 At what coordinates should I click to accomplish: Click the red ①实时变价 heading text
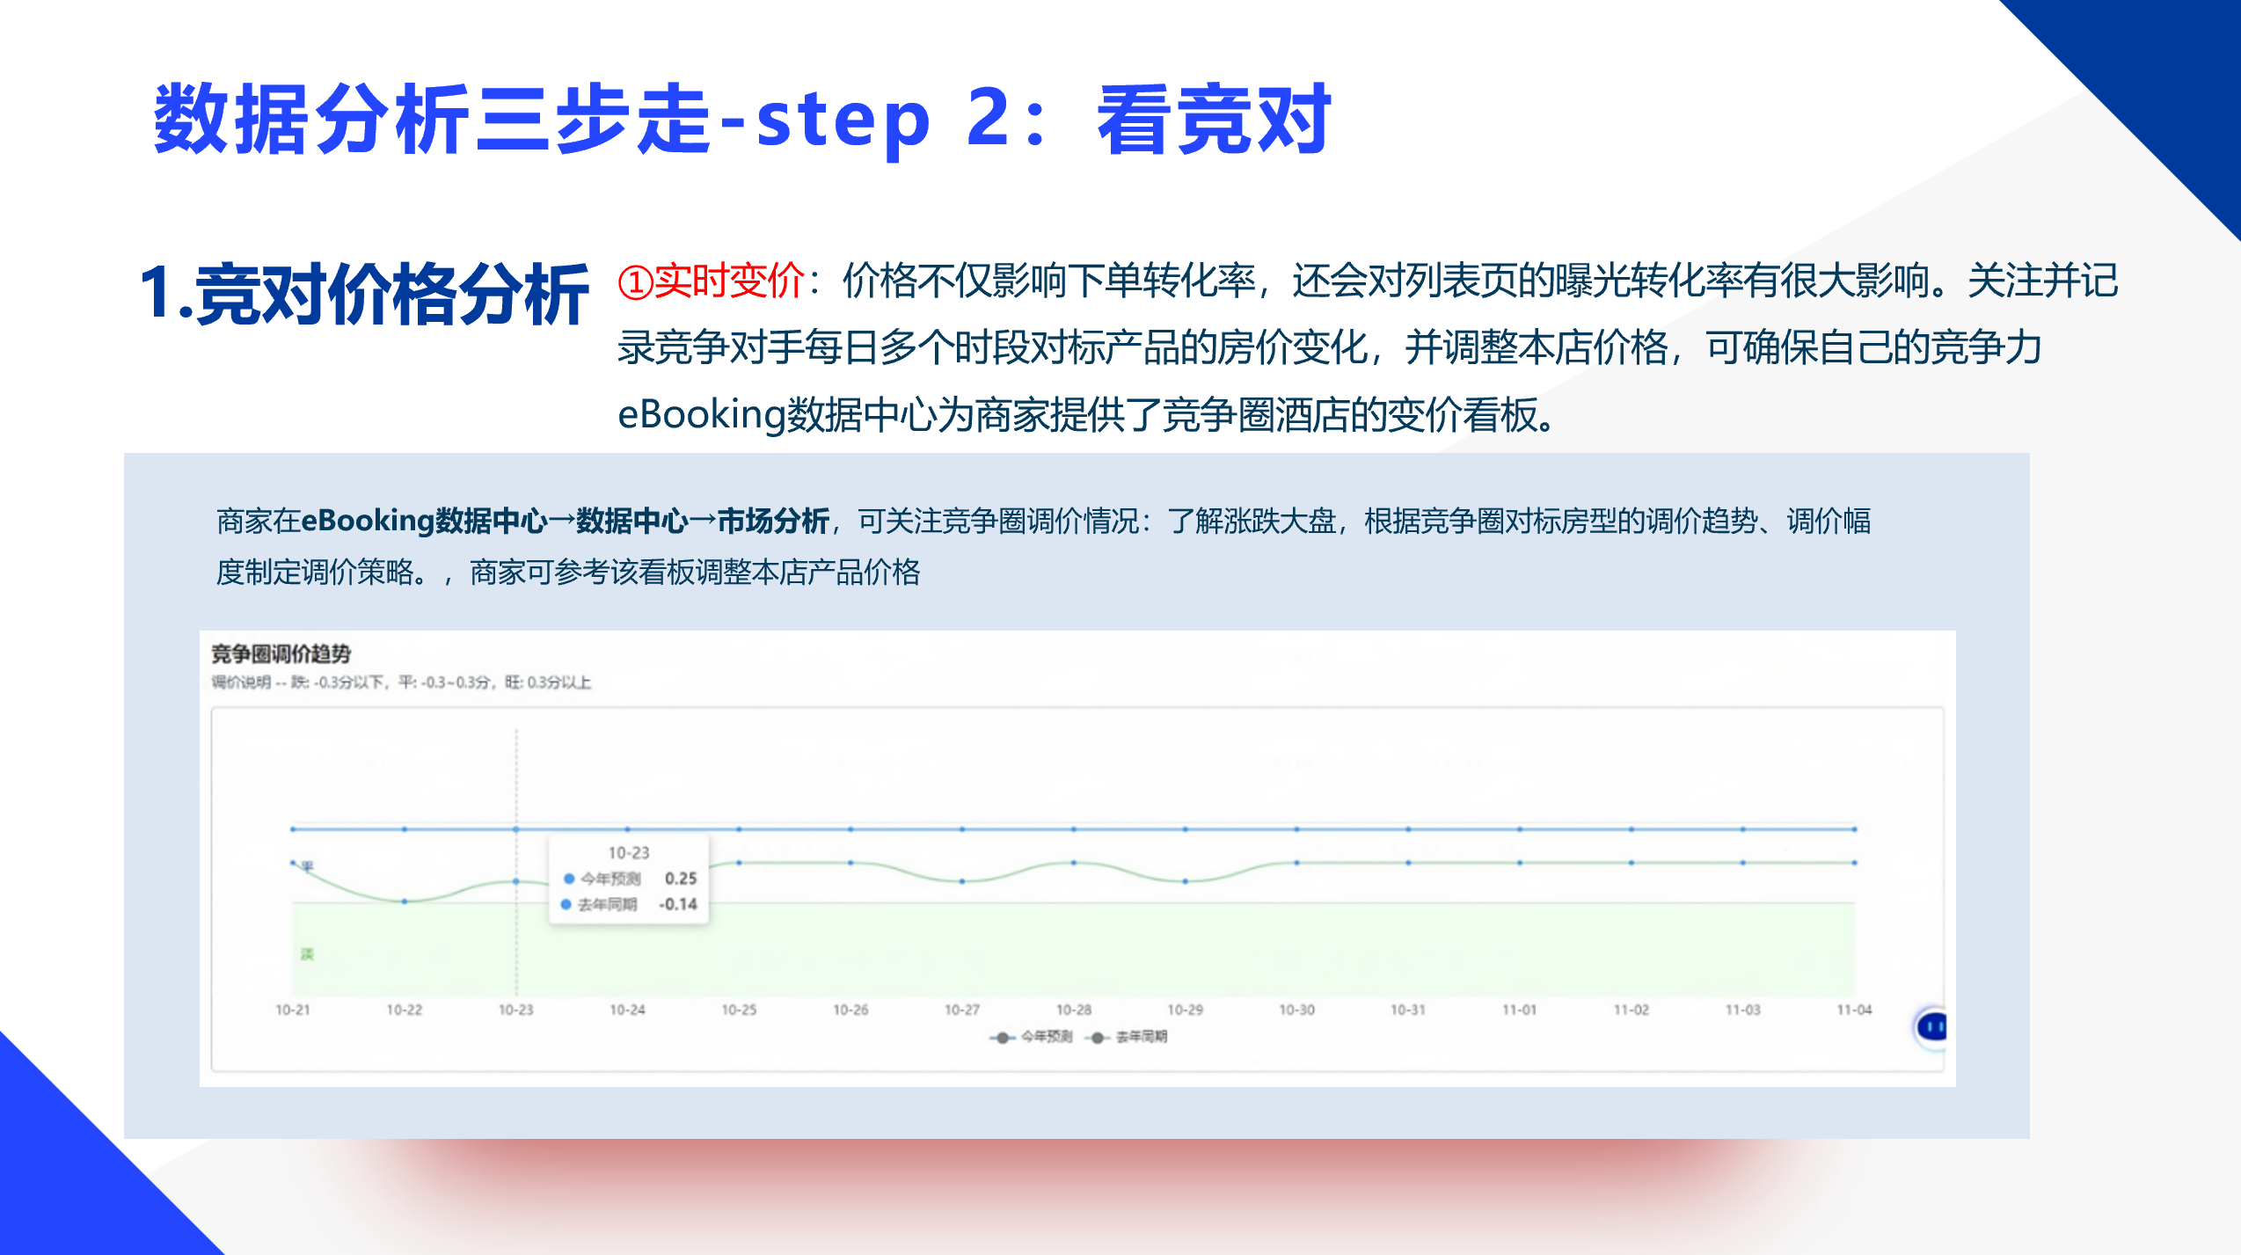[x=712, y=281]
